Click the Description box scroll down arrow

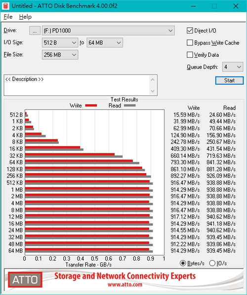153,91
